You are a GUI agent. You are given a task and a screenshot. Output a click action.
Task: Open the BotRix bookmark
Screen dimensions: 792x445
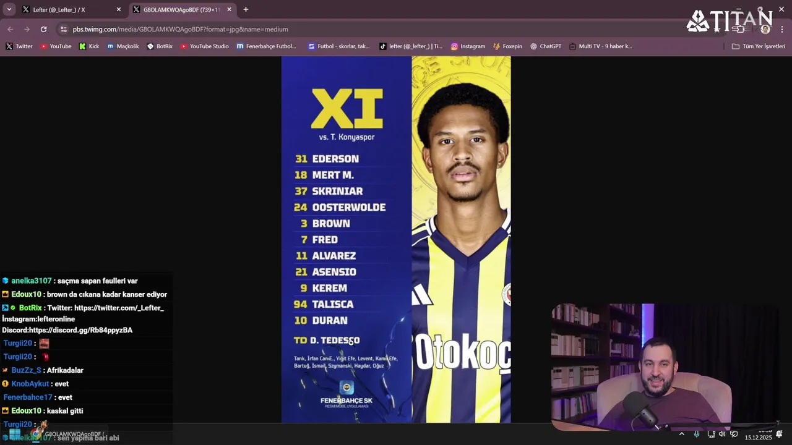160,46
